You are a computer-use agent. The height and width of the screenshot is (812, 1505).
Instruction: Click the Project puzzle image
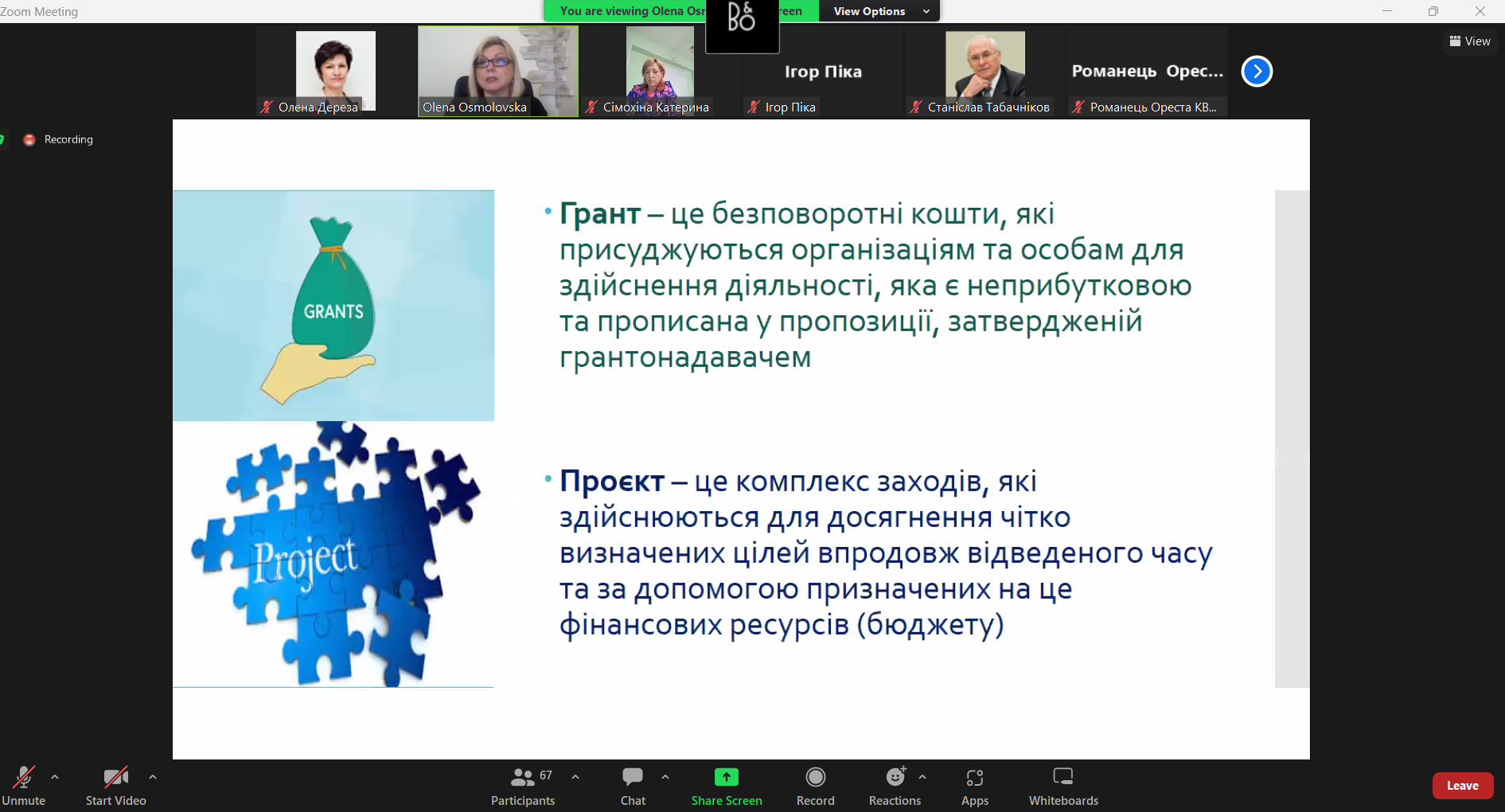[333, 554]
